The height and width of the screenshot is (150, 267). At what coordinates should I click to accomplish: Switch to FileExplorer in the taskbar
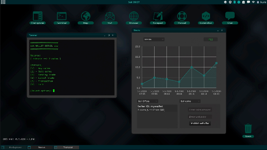pyautogui.click(x=15, y=147)
